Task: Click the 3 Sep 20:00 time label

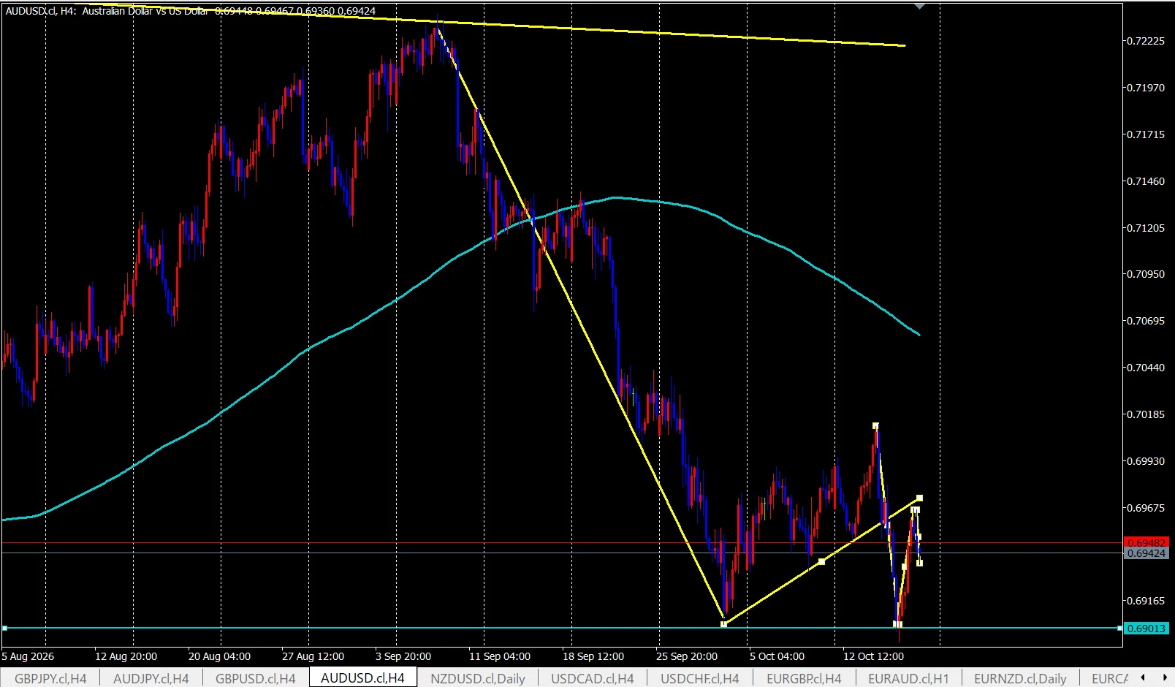Action: pyautogui.click(x=403, y=656)
